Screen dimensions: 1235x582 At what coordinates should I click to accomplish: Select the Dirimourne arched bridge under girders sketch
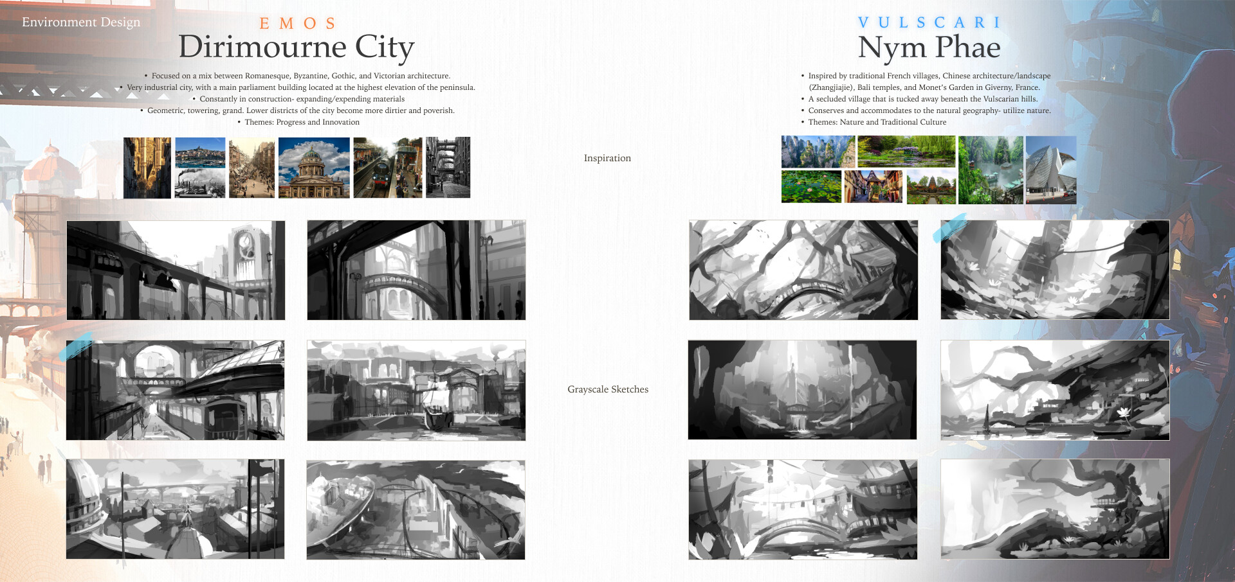pos(416,270)
